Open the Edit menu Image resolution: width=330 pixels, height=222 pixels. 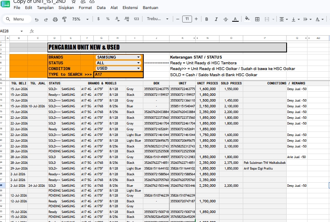(x=28, y=8)
